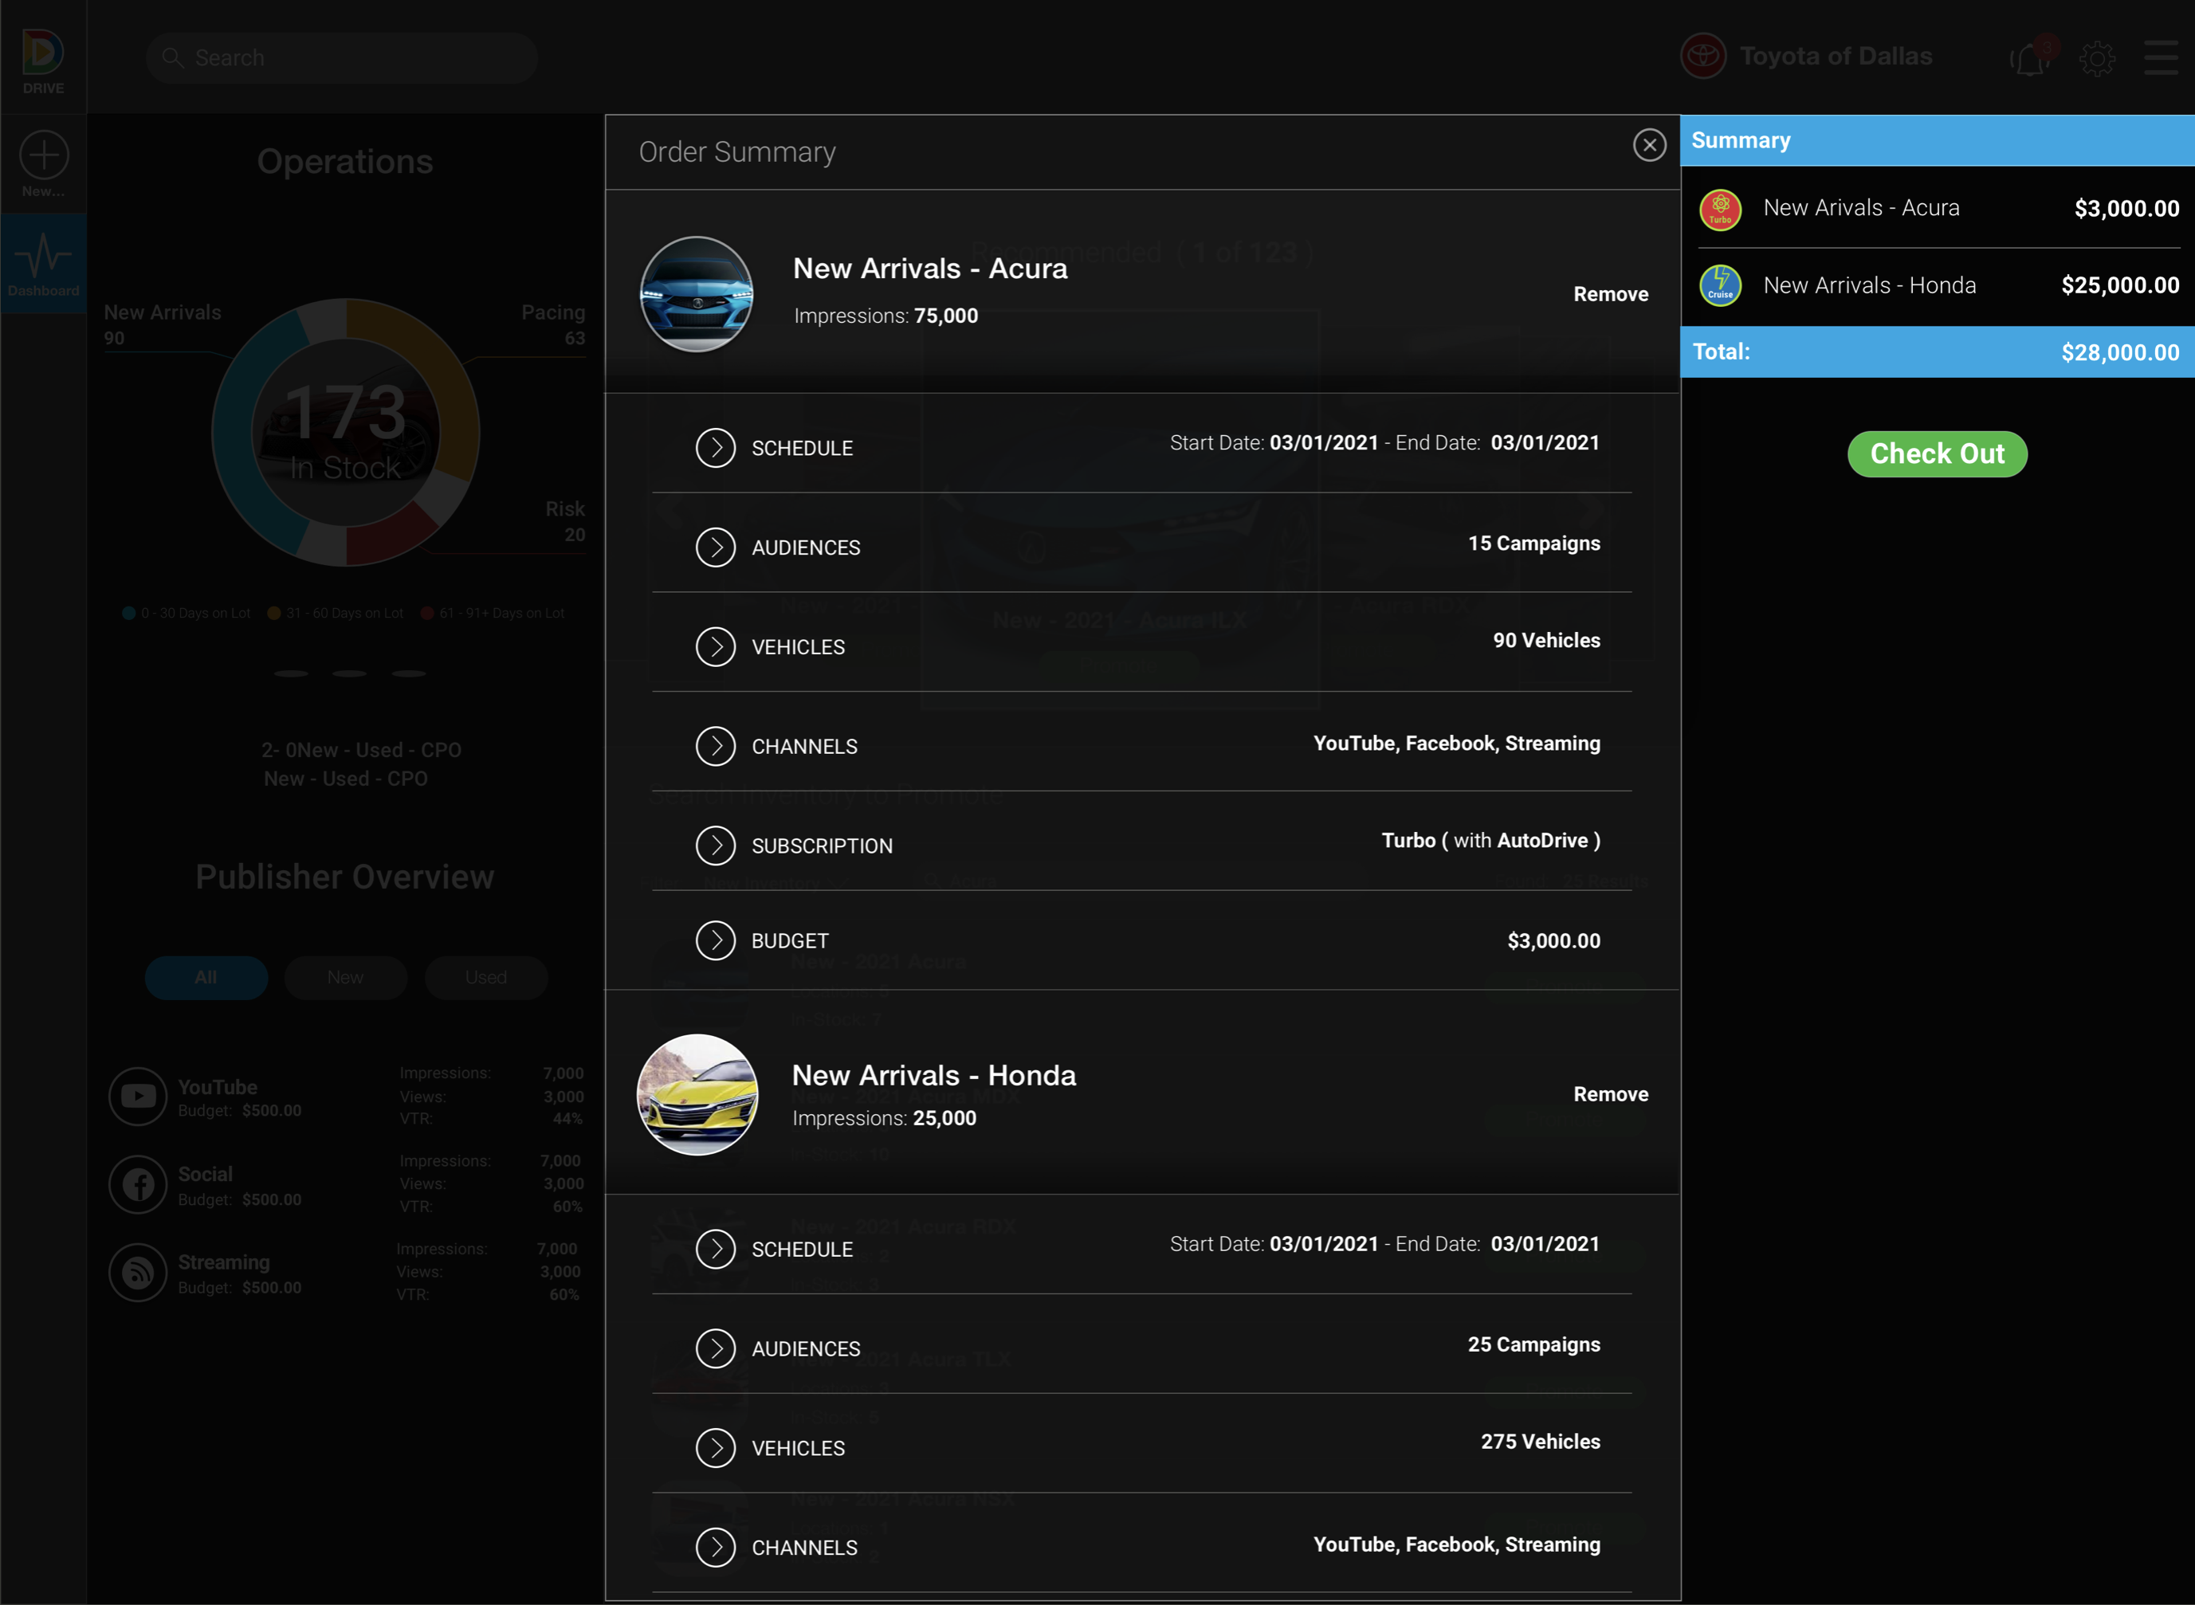2195x1605 pixels.
Task: Open the hamburger menu
Action: 2161,57
